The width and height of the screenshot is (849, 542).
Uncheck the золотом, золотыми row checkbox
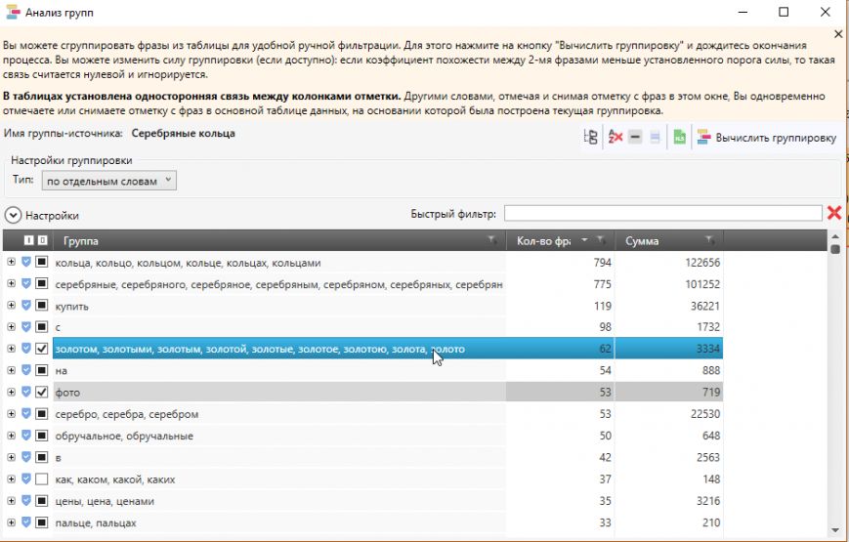click(x=42, y=349)
